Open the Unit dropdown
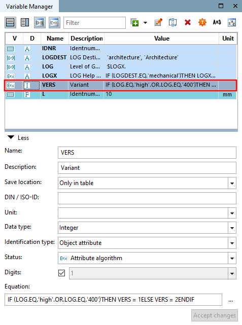Viewport: 242px width, 325px height. (x=232, y=213)
